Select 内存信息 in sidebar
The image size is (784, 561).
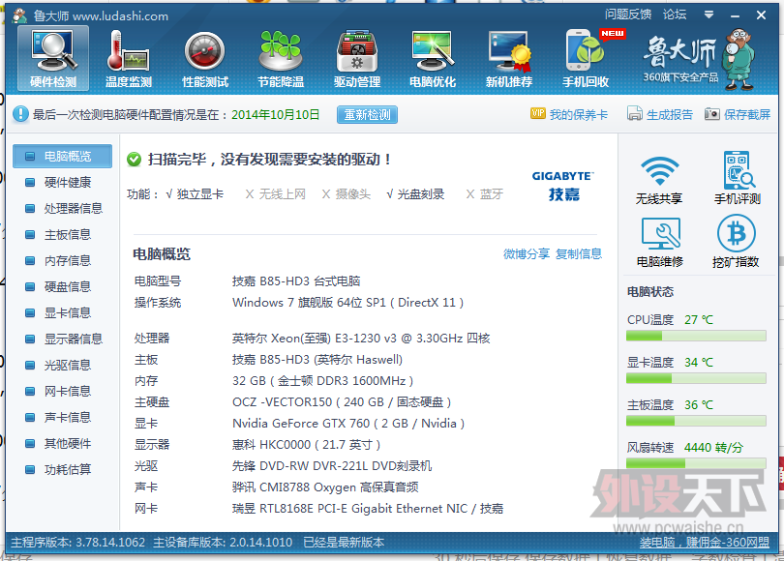(63, 260)
